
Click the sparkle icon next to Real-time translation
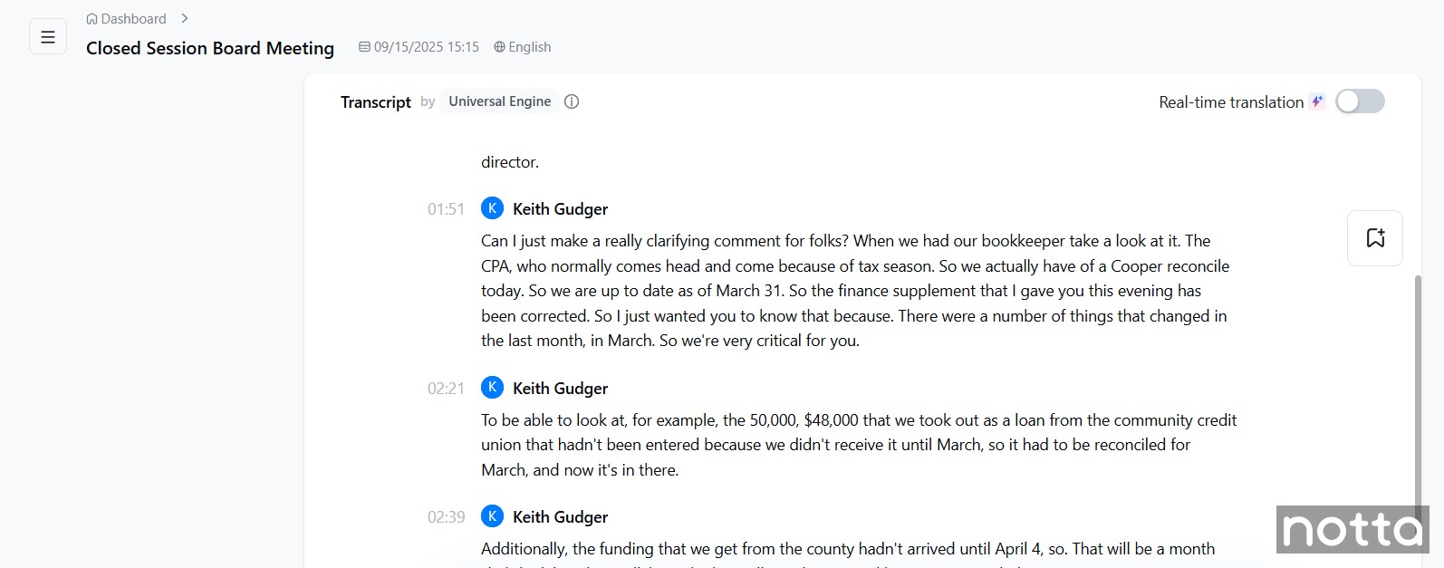(1317, 101)
